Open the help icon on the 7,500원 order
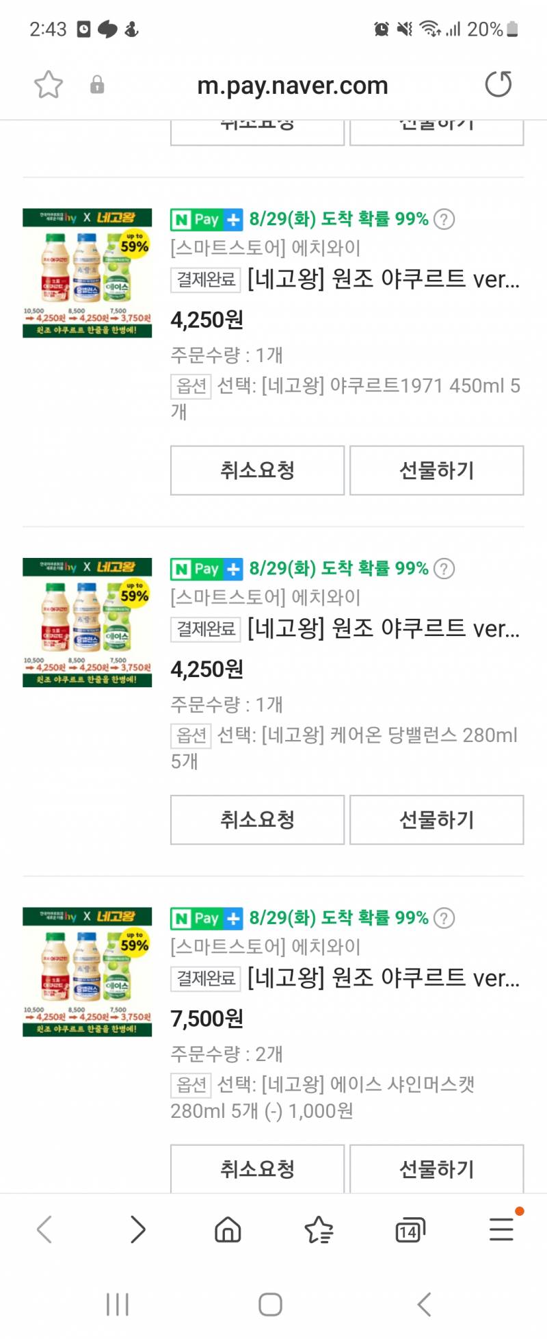 pyautogui.click(x=444, y=918)
